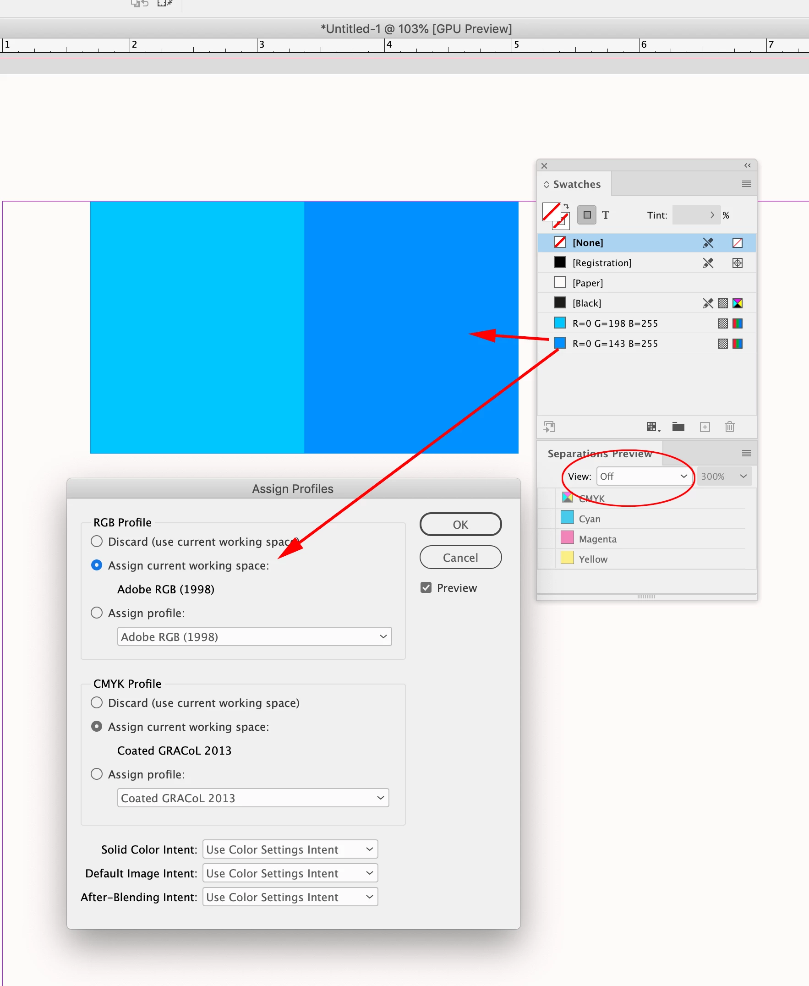Toggle the Preview checkbox
This screenshot has height=986, width=809.
426,587
